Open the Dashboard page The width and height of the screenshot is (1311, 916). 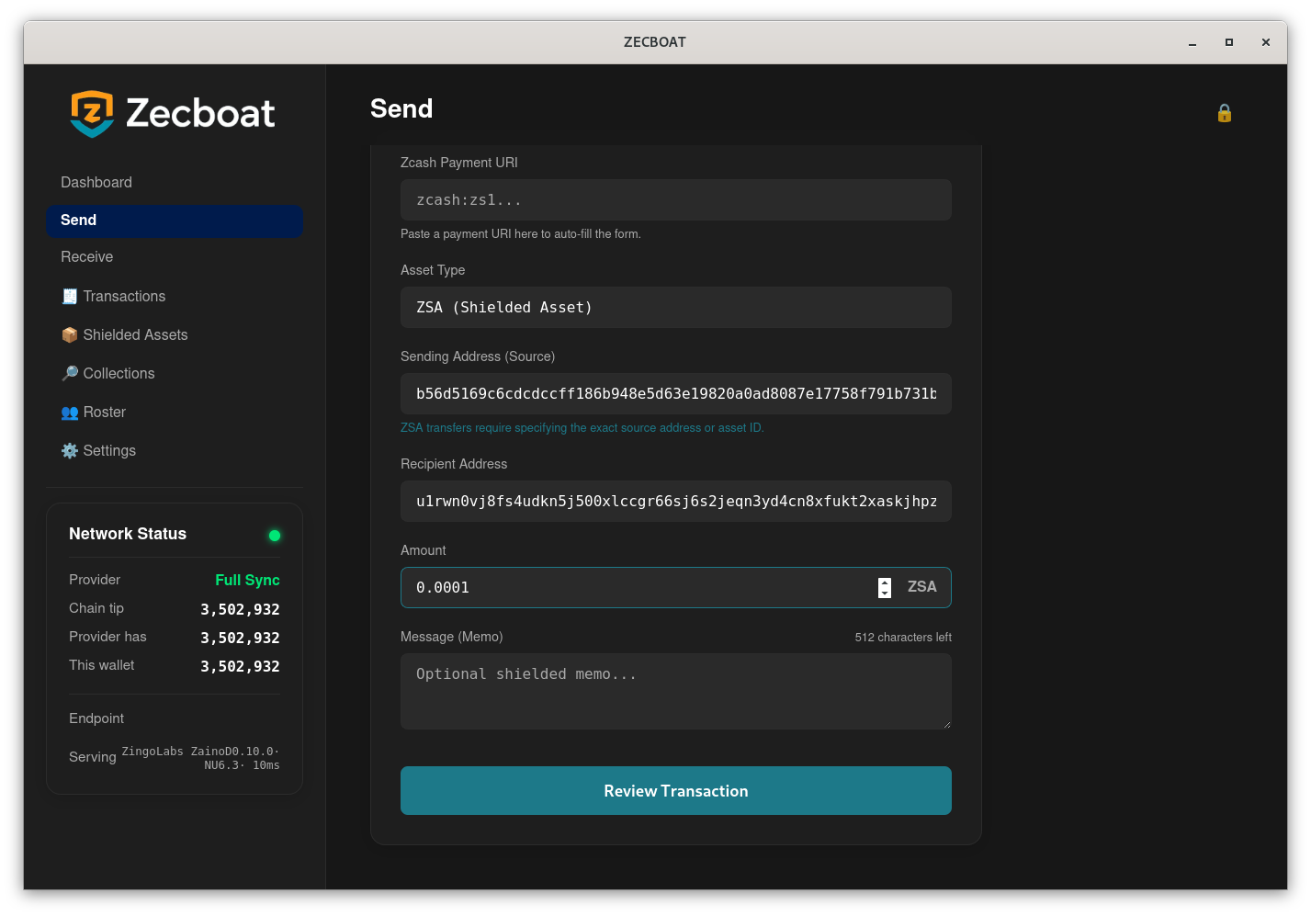[175, 182]
